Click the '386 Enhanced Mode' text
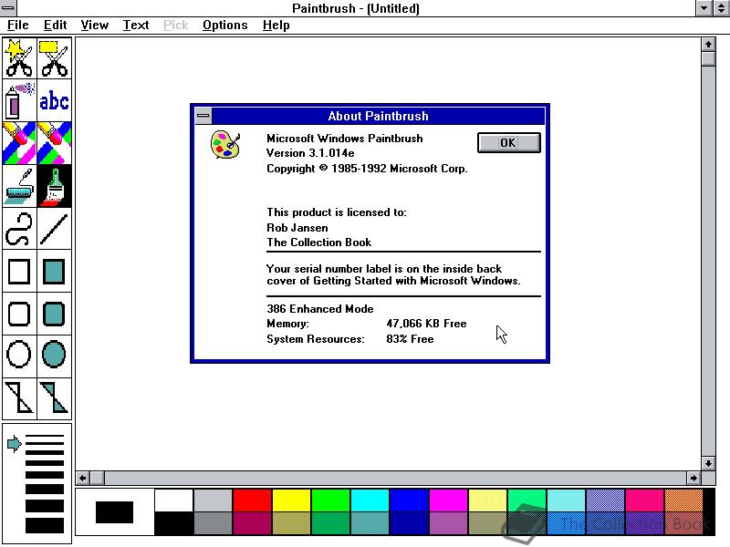 click(320, 309)
